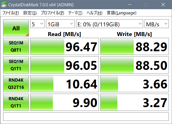Click the empty comment field at the bottom
The width and height of the screenshot is (172, 124).
[x=86, y=117]
